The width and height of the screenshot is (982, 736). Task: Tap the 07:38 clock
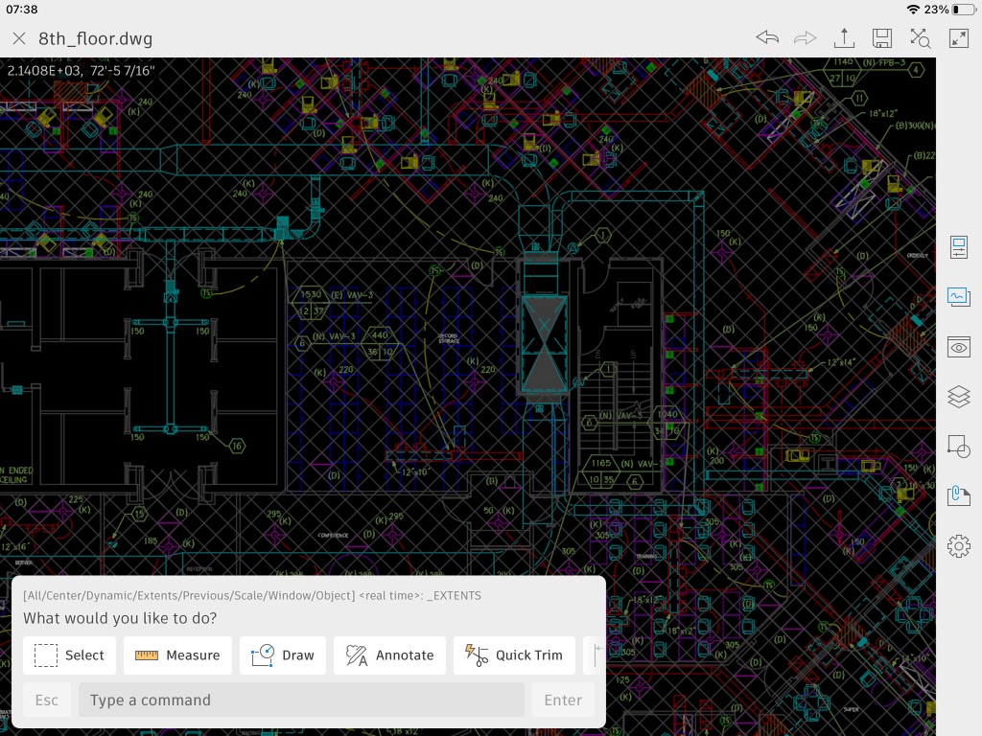click(x=22, y=10)
